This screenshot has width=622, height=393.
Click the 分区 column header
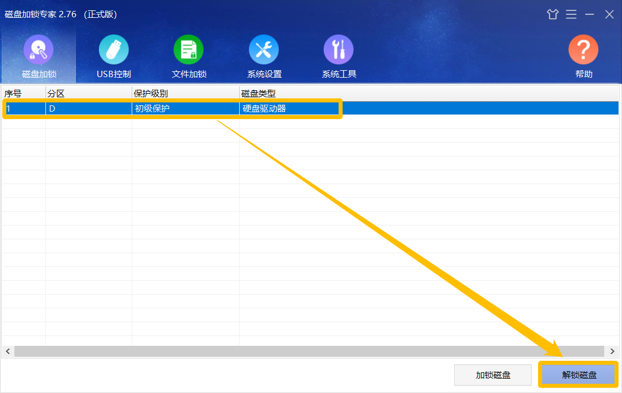point(89,93)
